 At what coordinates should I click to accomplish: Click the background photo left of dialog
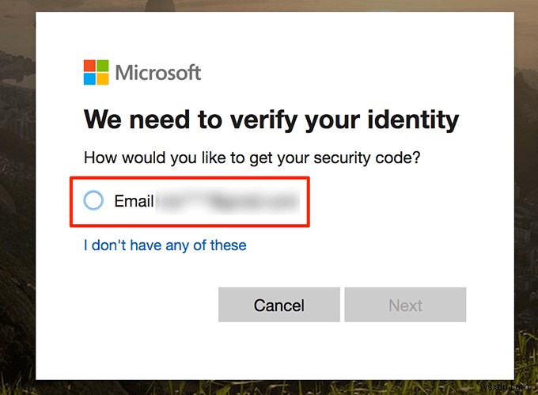point(17,198)
